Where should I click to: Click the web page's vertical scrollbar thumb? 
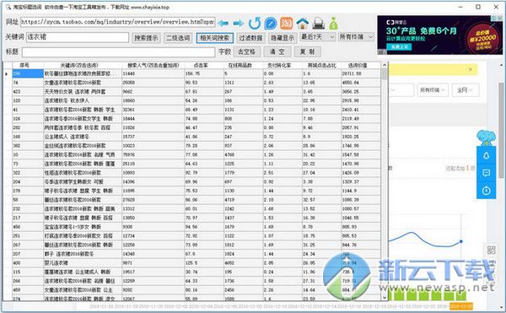(x=501, y=131)
